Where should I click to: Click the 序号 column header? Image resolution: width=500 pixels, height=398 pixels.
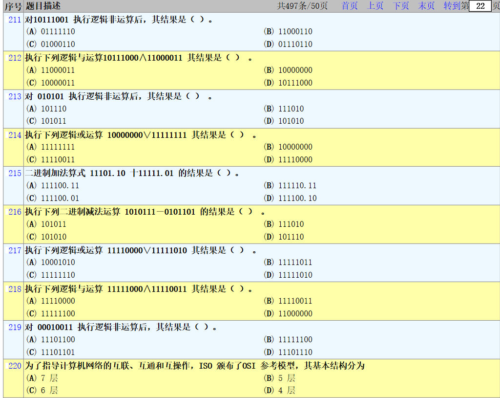(13, 6)
